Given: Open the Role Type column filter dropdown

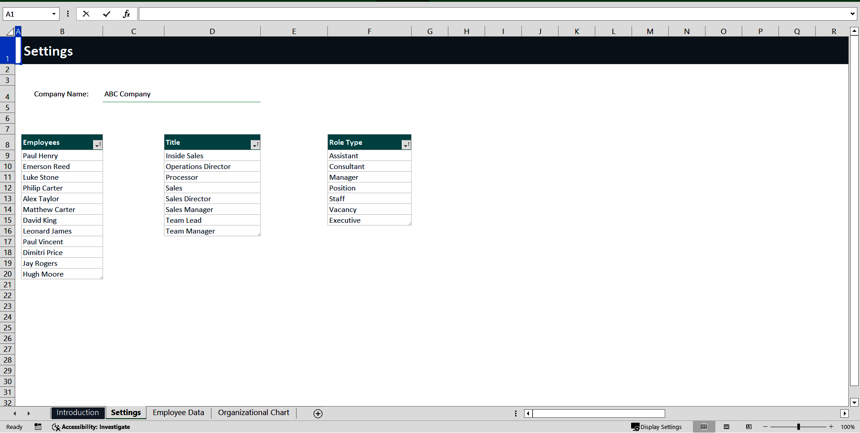Looking at the screenshot, I should [406, 145].
